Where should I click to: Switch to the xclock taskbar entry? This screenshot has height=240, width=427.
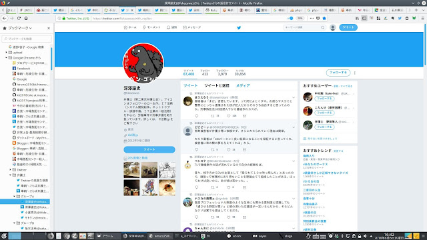coord(234,236)
